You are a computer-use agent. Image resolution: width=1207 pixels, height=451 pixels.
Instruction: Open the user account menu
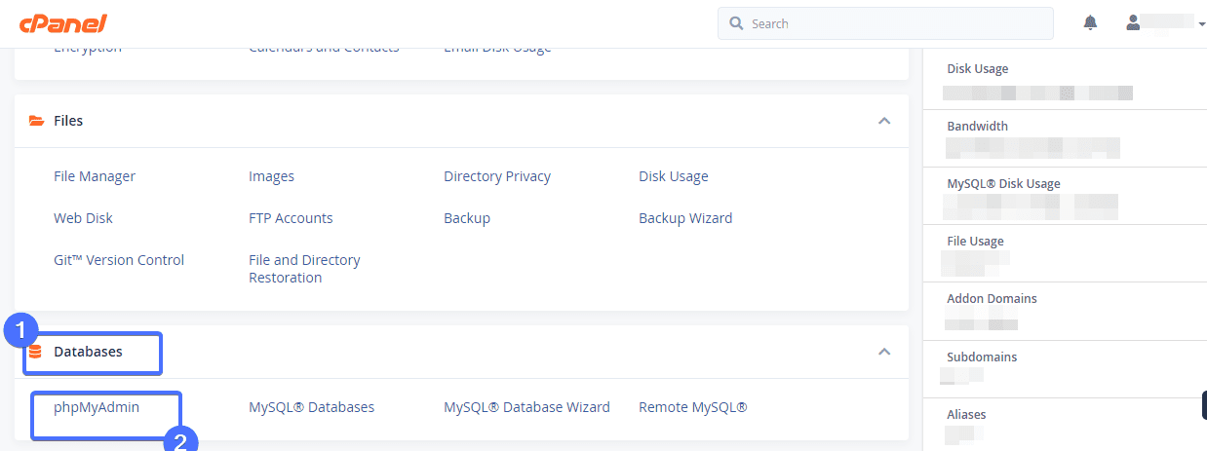(1165, 23)
